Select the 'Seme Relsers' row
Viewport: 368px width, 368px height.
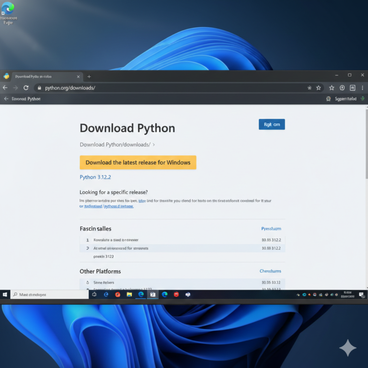point(183,283)
